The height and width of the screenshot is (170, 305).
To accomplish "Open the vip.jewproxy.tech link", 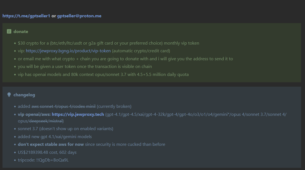I will (x=78, y=114).
